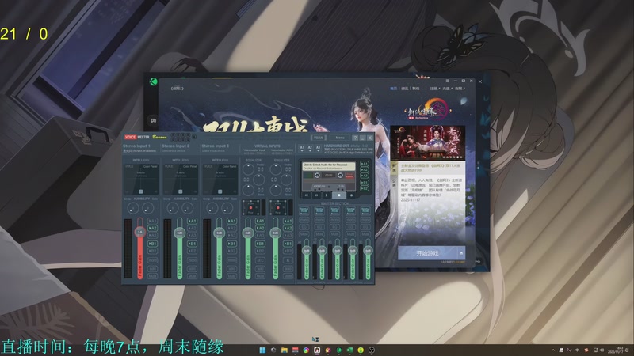
Task: Select input device for Stereo Input 2
Action: (174, 151)
